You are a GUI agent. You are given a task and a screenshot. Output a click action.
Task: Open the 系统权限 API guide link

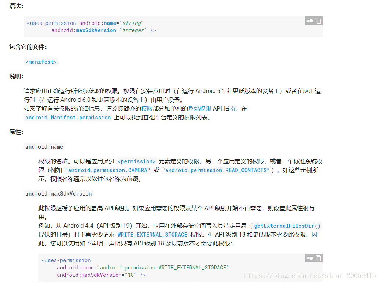pos(200,109)
